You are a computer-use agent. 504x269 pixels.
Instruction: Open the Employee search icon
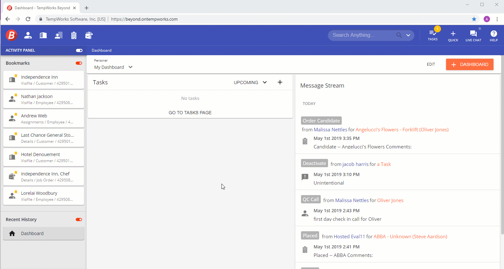[28, 35]
